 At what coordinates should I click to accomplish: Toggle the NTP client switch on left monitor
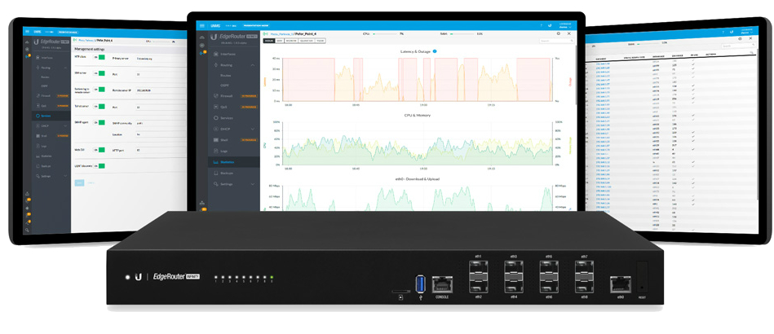coord(100,57)
